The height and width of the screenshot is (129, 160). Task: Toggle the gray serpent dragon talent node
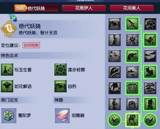(x=150, y=88)
